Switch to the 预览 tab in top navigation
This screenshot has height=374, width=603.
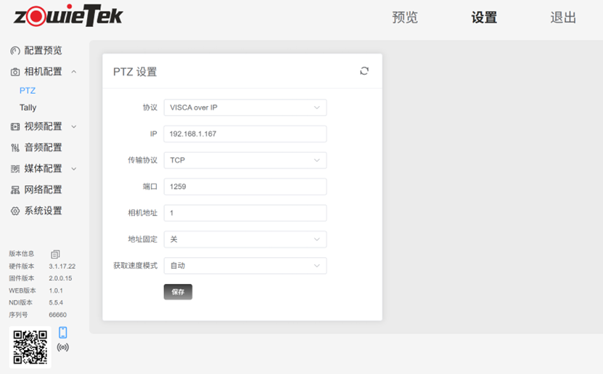[x=405, y=17]
